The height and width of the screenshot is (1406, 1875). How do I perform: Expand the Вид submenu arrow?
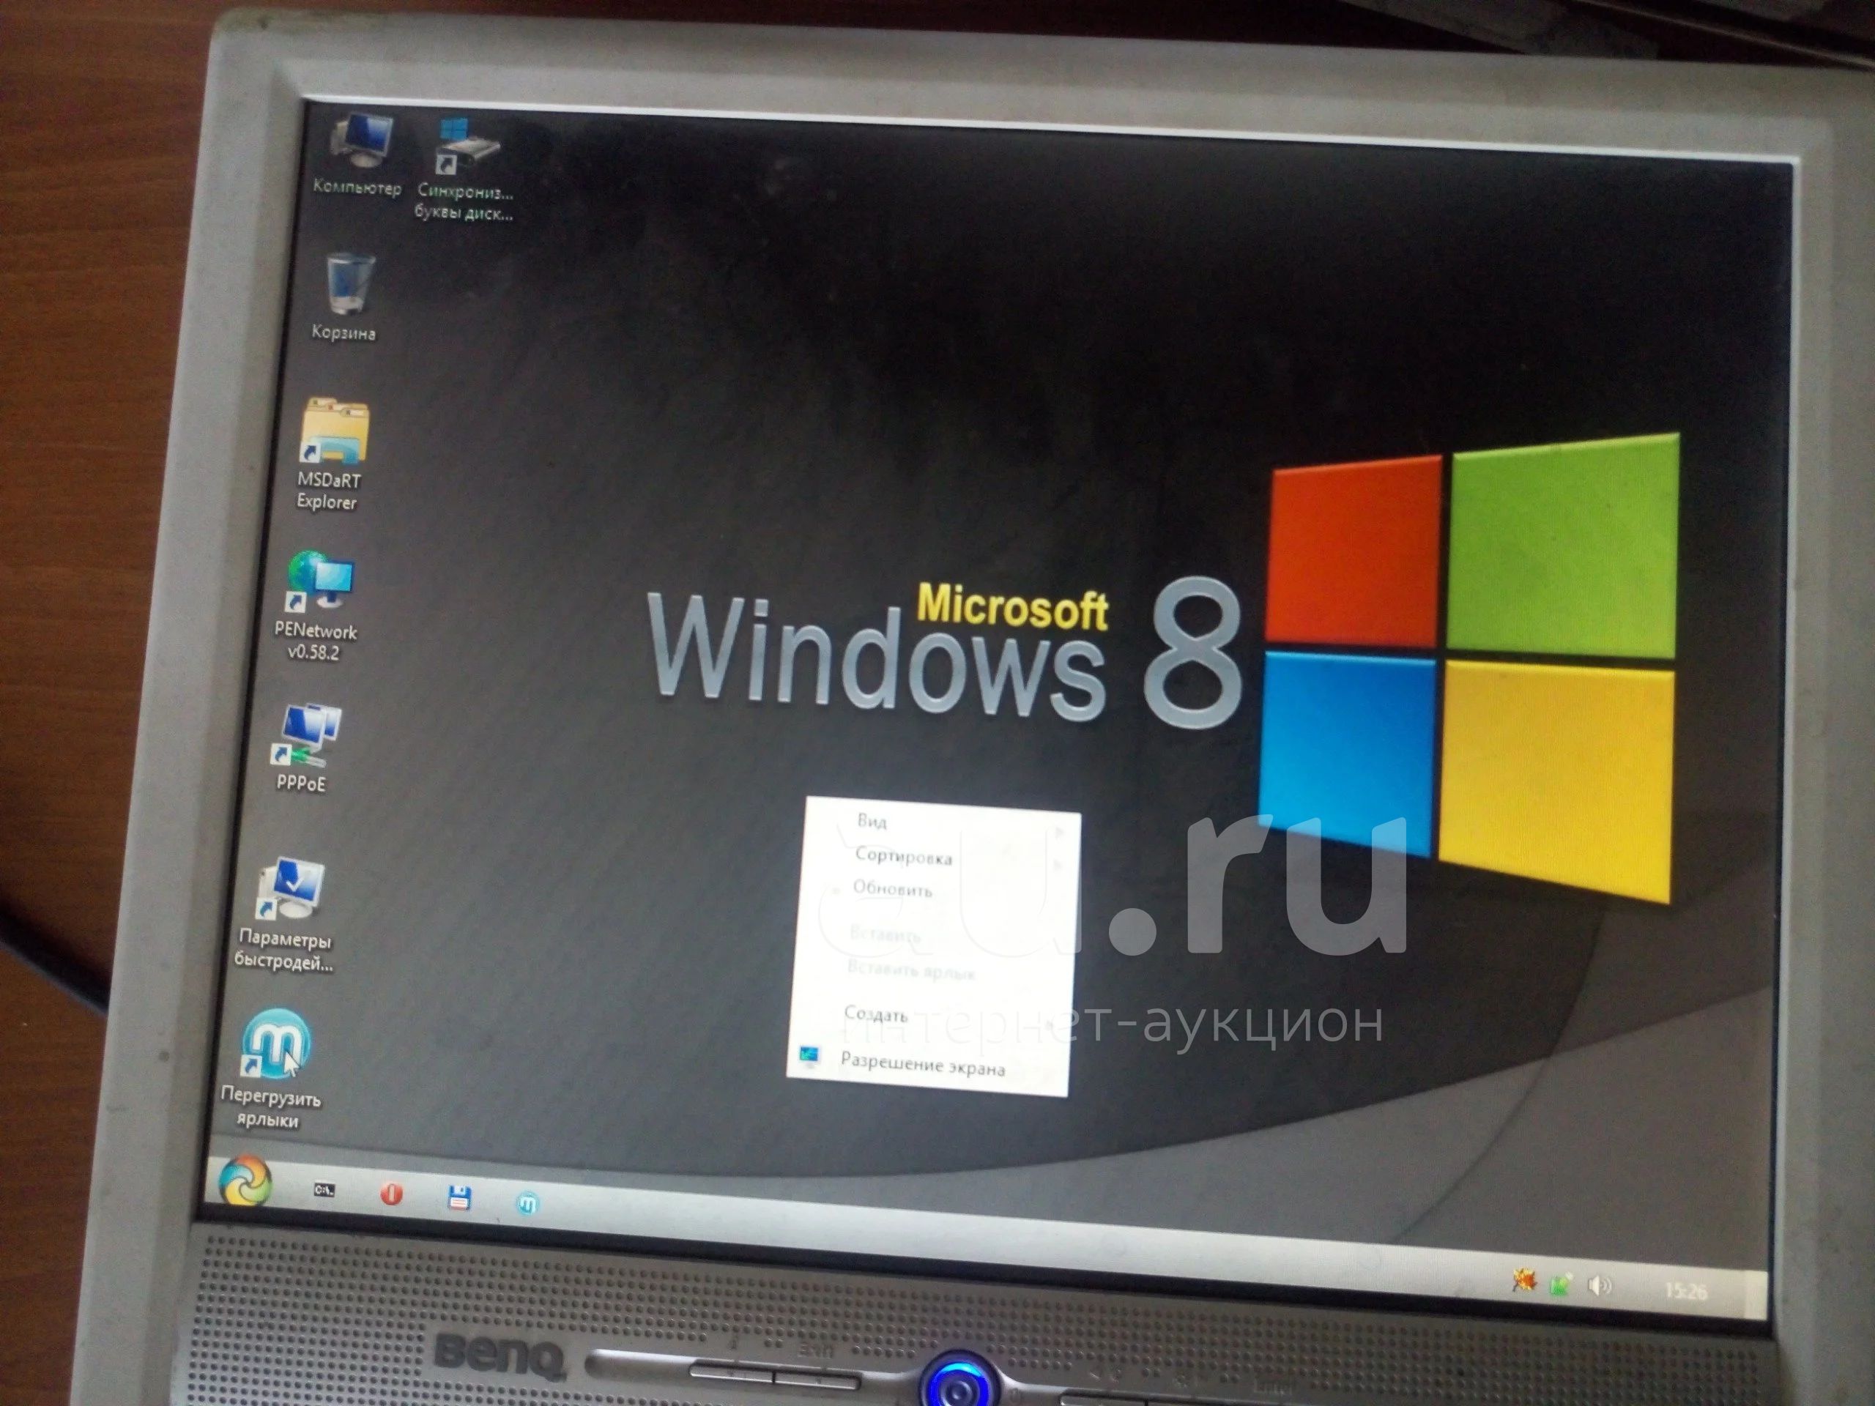(x=1058, y=833)
